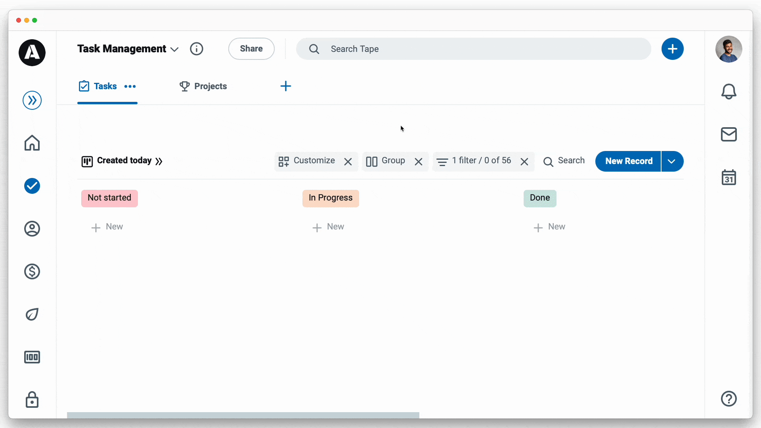Click the Search Tape input field
This screenshot has width=761, height=428.
pos(473,49)
